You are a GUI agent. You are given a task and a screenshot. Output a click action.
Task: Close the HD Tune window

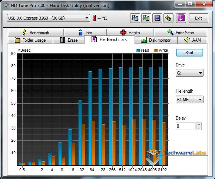[204, 4]
